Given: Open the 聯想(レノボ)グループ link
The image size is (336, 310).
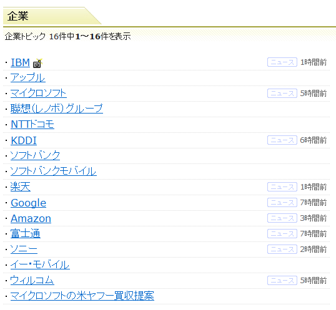Looking at the screenshot, I should coord(57,109).
